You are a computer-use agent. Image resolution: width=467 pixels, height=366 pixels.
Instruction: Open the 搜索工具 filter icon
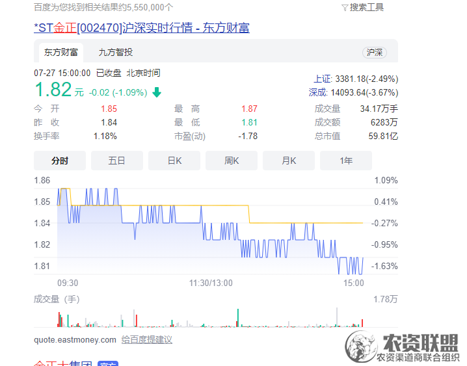pyautogui.click(x=345, y=8)
